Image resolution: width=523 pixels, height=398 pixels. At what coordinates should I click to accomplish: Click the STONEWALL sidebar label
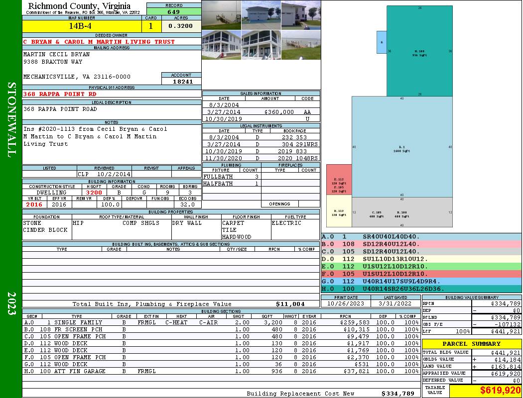11,119
